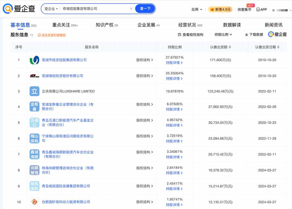Click the APP icon in top bar
Viewport: 292px width, 209px height.
tap(258, 10)
